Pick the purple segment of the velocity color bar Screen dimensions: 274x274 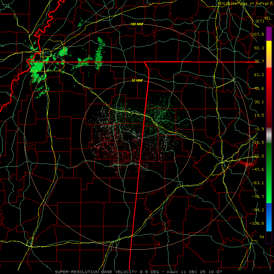click(269, 34)
